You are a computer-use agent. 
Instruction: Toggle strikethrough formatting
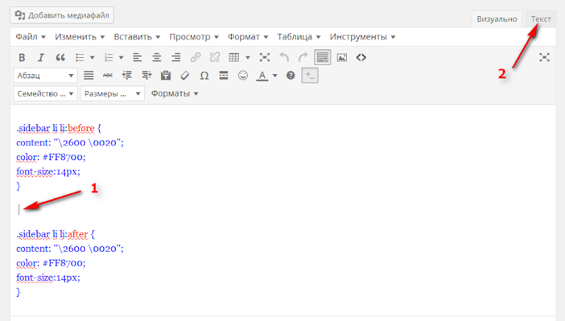tap(108, 75)
